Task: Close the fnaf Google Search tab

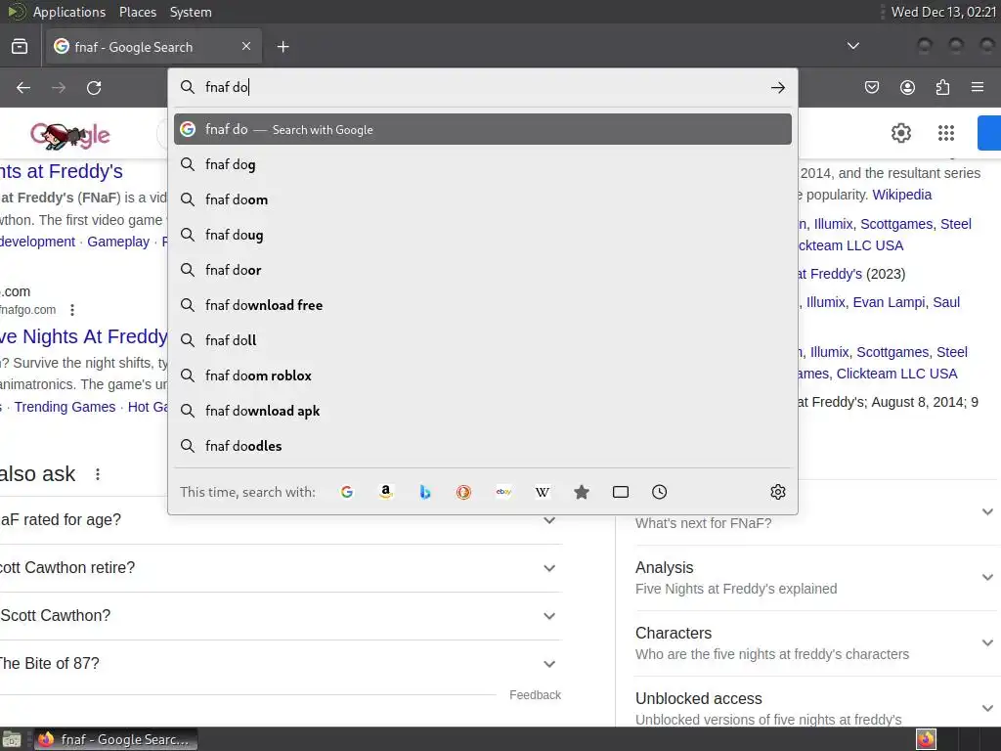Action: 246,46
